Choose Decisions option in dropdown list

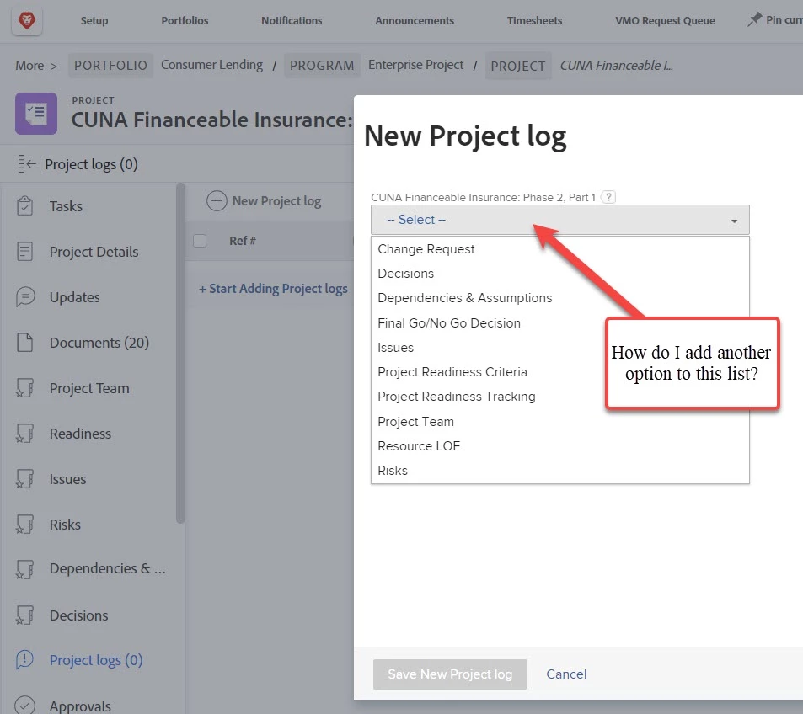(x=405, y=274)
